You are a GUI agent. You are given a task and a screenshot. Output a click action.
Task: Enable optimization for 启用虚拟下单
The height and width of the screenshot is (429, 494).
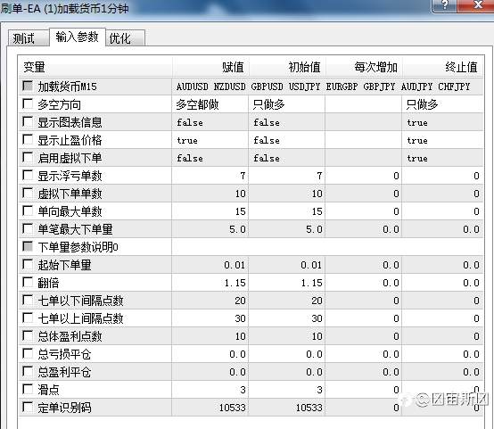28,158
